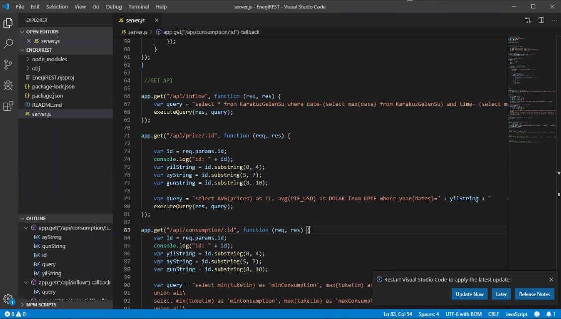Change indentation by clicking Spaces: 4
The width and height of the screenshot is (561, 319).
click(x=428, y=314)
